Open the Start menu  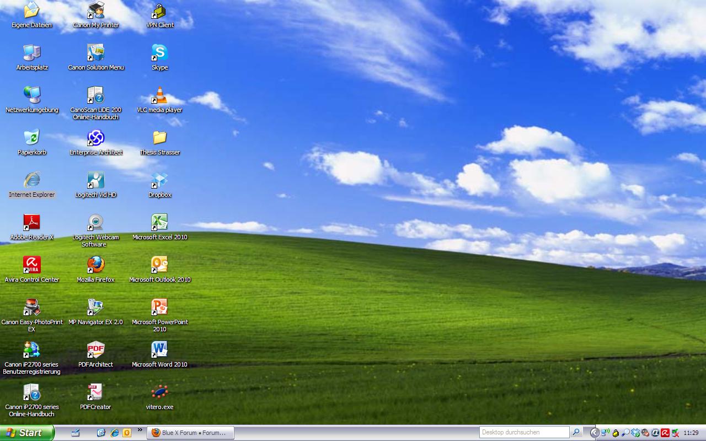(x=27, y=433)
